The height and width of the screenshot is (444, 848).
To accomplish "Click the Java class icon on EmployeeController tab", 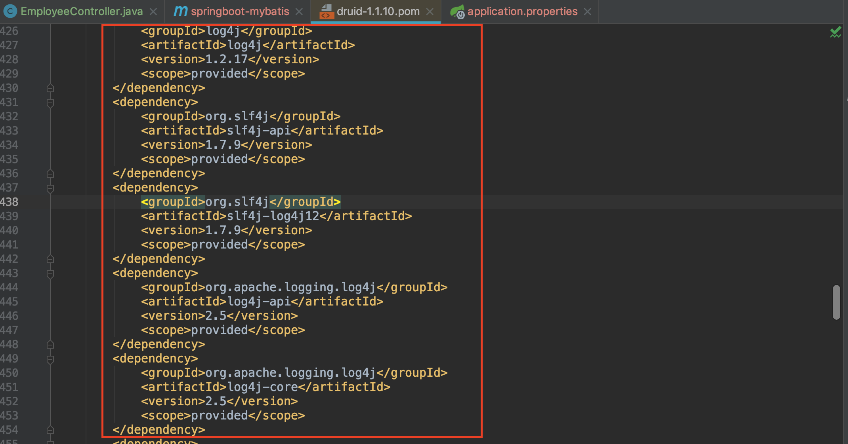I will pos(10,11).
